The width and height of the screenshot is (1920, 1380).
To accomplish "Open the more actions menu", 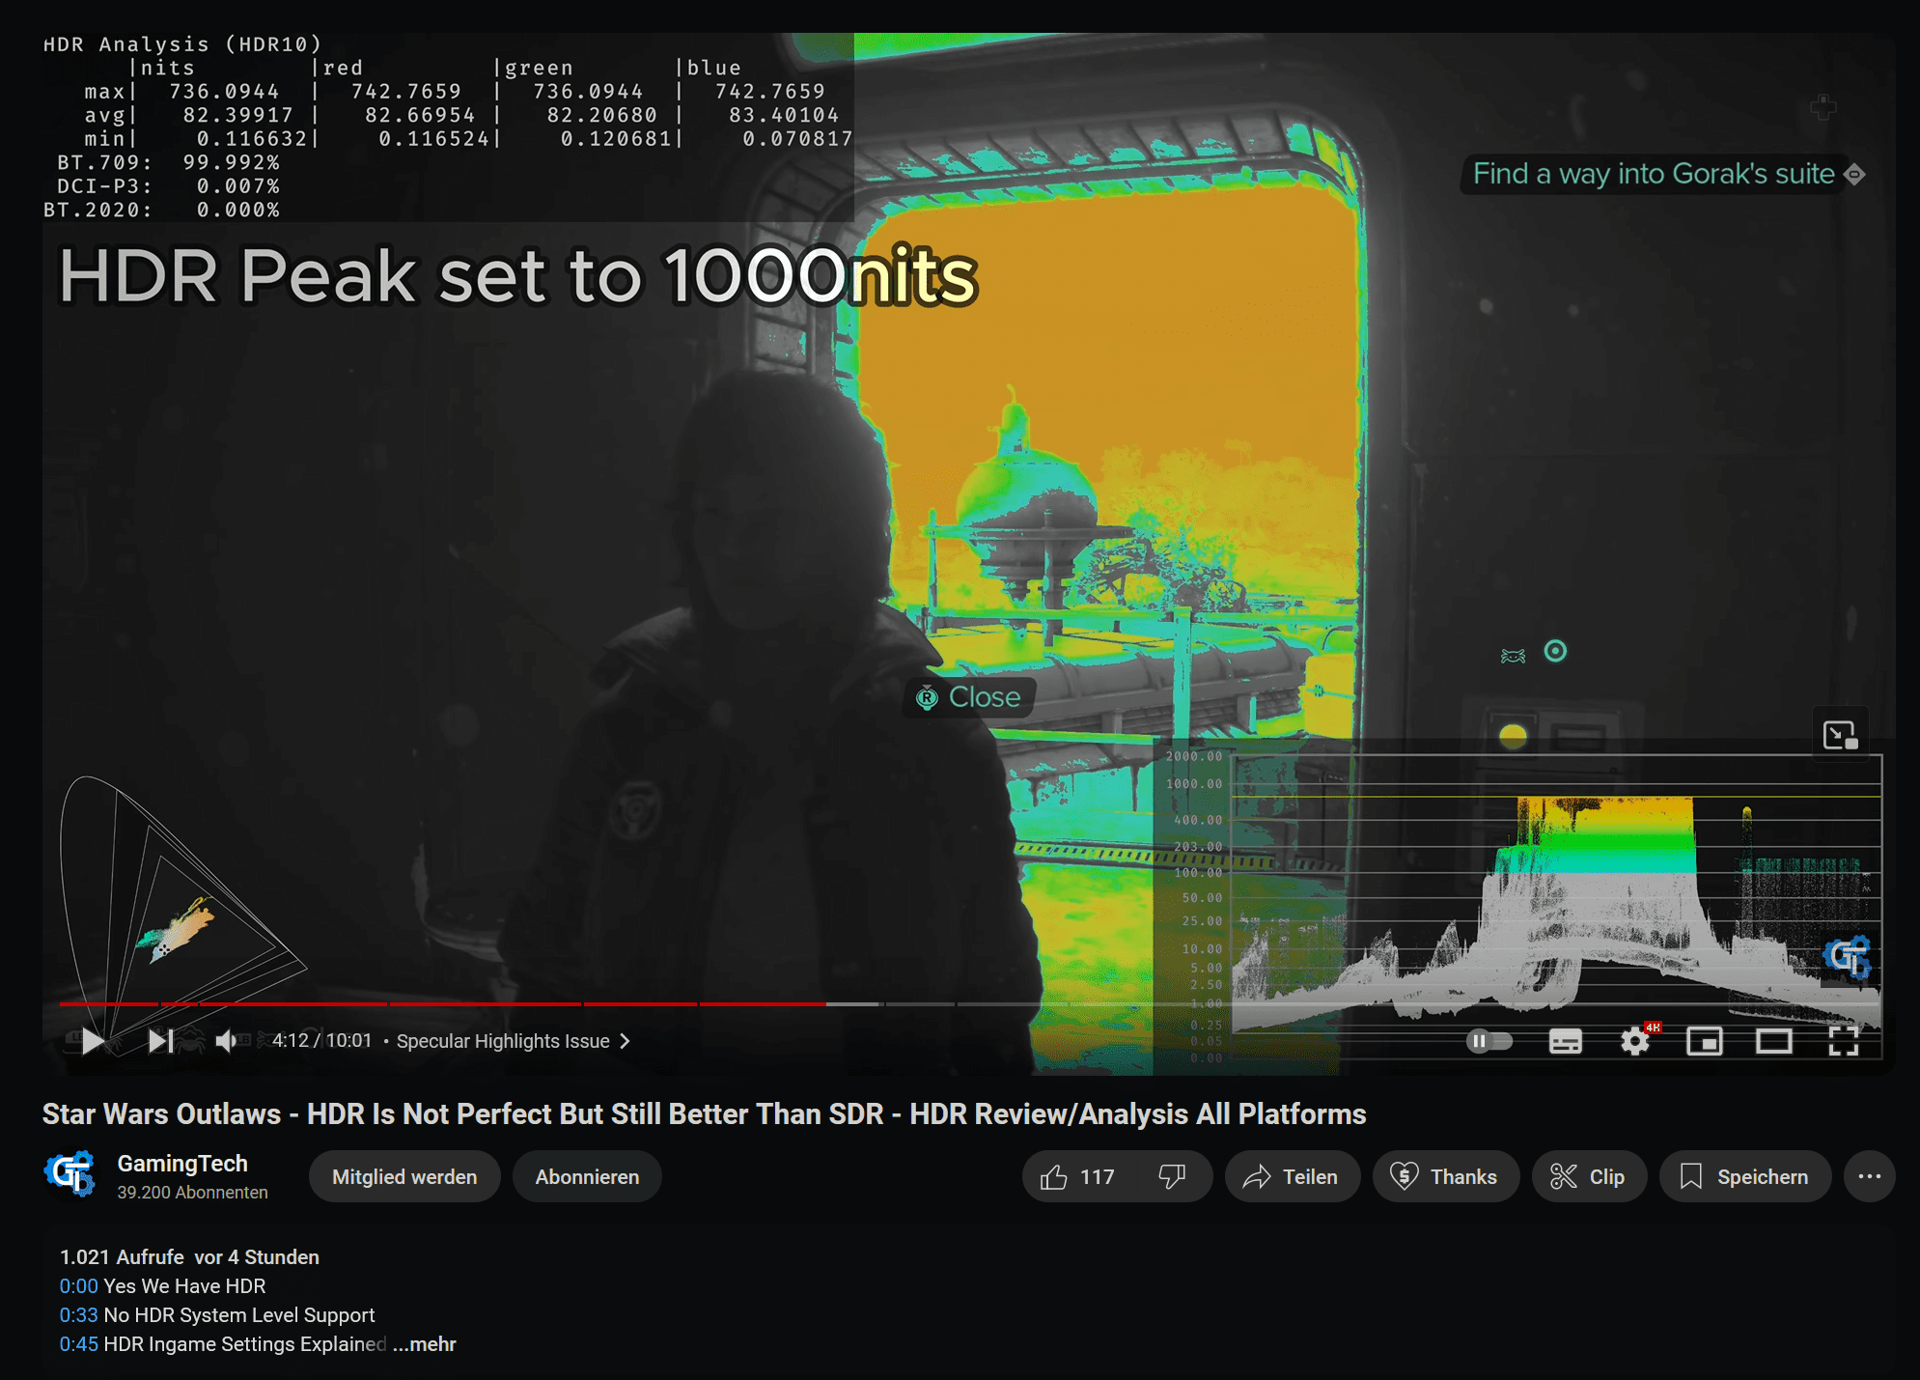I will [1870, 1176].
